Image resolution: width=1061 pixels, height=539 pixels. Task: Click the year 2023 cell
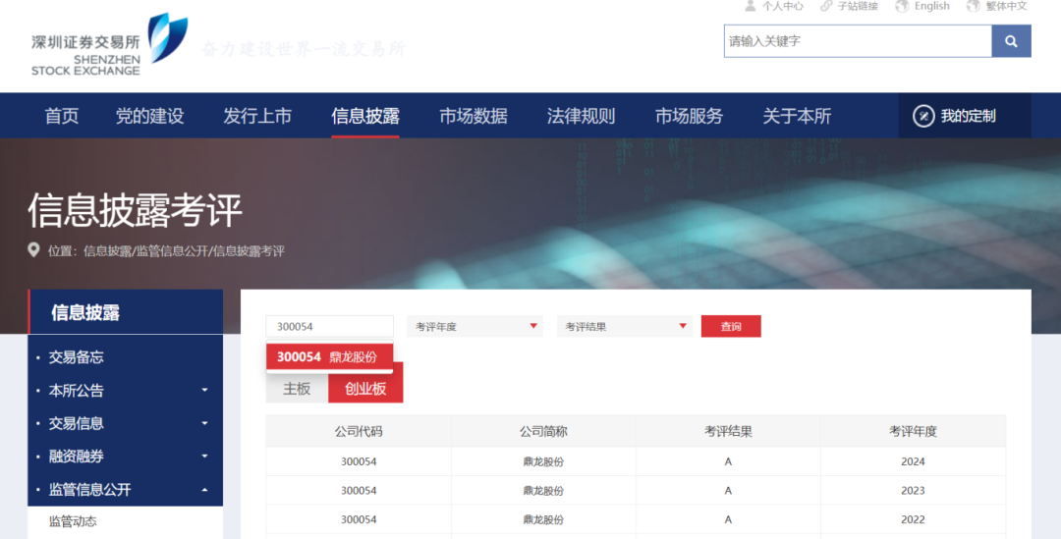click(x=913, y=491)
